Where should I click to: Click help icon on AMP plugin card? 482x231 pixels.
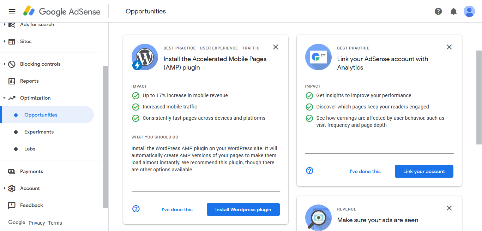[136, 209]
